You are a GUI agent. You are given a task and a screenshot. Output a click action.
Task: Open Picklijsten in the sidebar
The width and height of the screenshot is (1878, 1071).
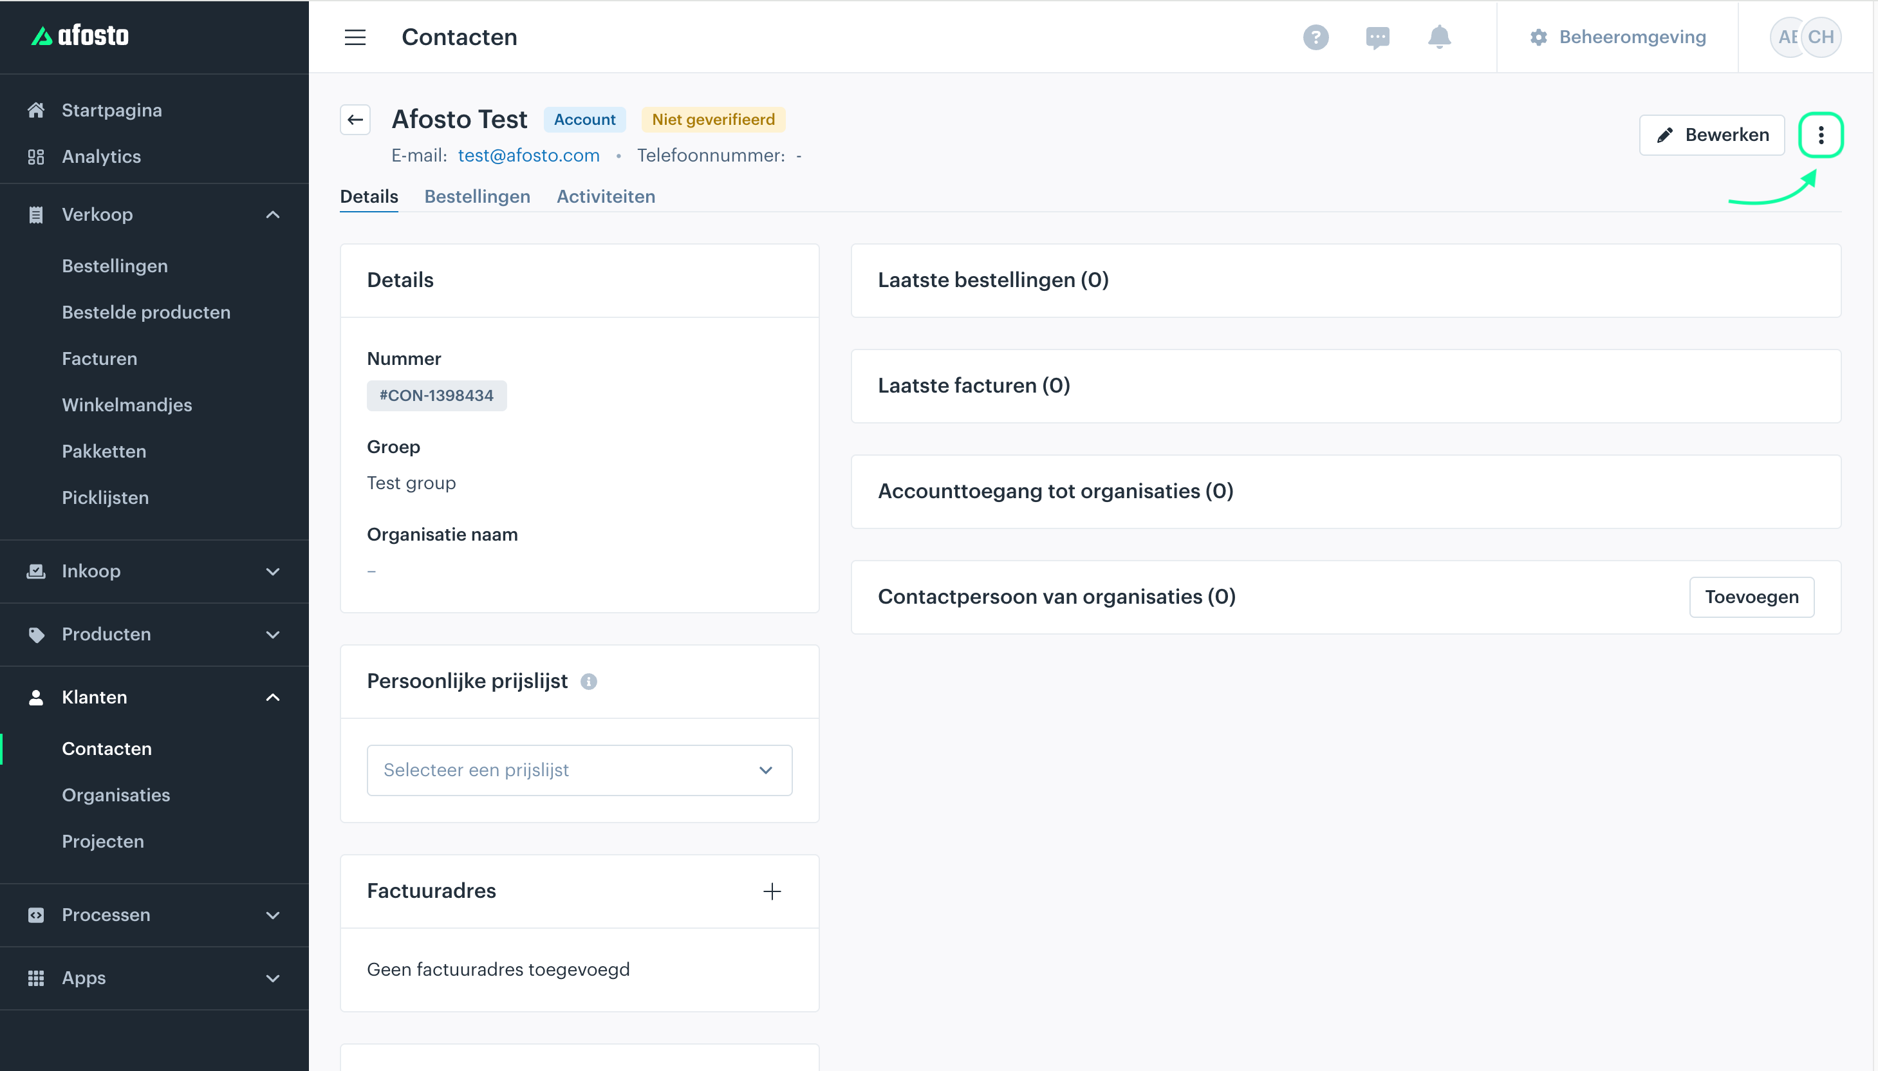[x=105, y=498]
